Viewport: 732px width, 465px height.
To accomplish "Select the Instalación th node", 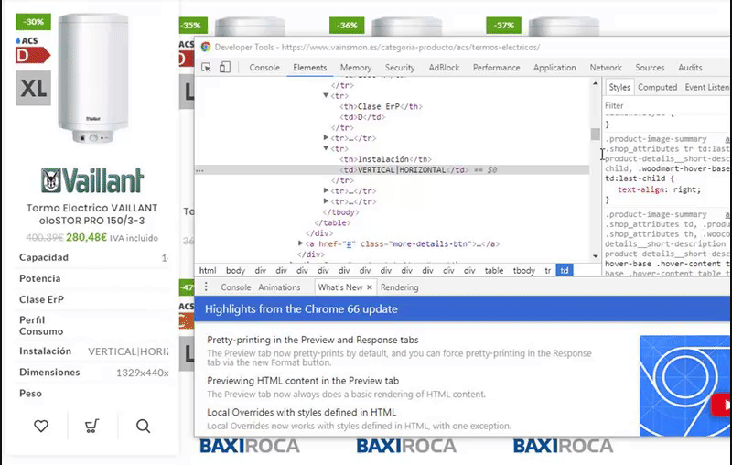I will 385,159.
